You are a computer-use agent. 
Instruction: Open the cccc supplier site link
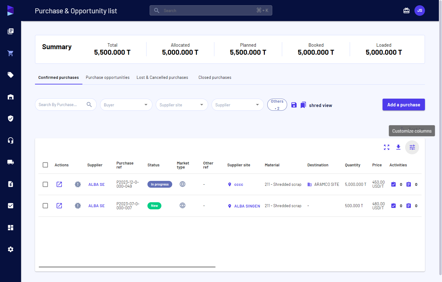tap(239, 185)
